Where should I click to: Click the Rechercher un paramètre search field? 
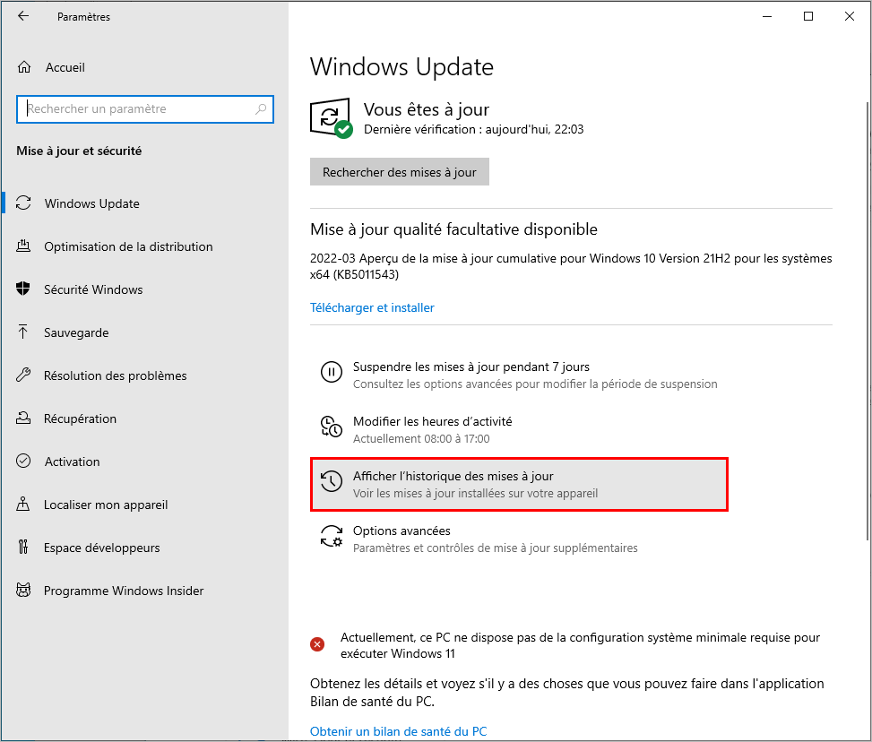tap(145, 109)
